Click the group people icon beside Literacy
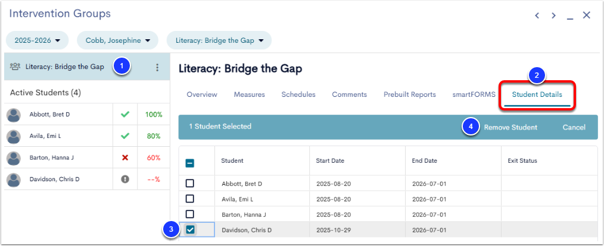Viewport: 604px width, 246px height. (x=15, y=67)
